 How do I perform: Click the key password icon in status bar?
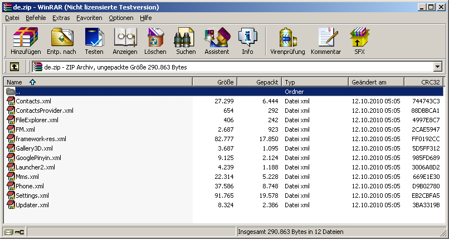19,232
